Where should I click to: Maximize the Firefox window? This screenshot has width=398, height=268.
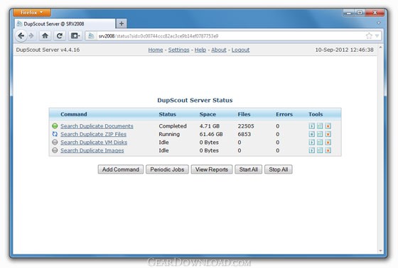point(360,13)
